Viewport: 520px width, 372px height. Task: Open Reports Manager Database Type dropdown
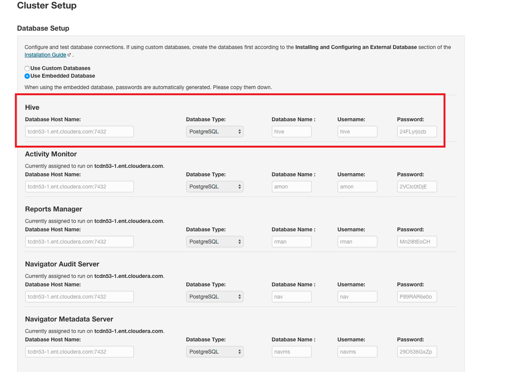214,241
